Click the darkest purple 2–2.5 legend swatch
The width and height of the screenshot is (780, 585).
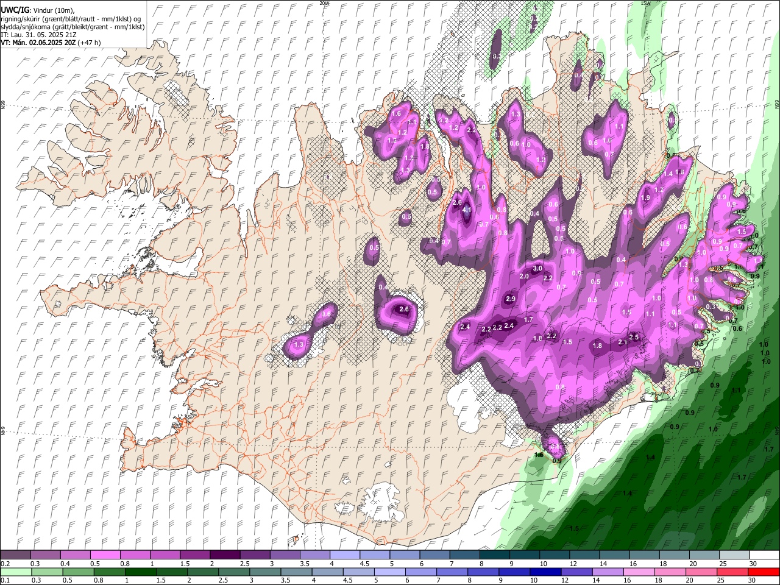[225, 555]
